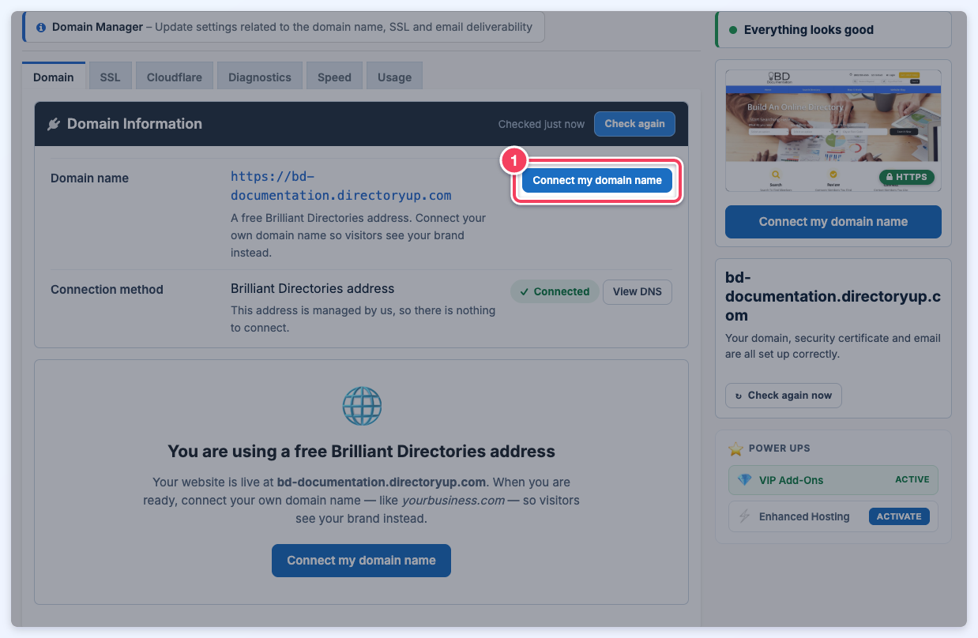Activate Enhanced Hosting power up
The image size is (978, 638).
point(899,516)
